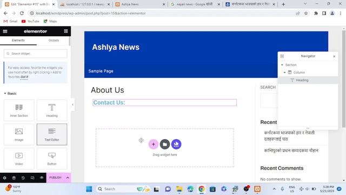The image size is (346, 195).
Task: Switch to the Globals tab
Action: (54, 41)
